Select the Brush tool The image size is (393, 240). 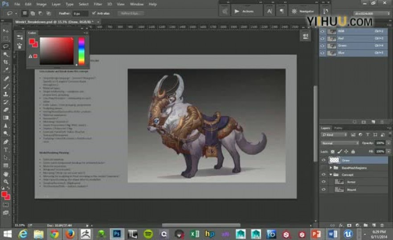(x=5, y=87)
